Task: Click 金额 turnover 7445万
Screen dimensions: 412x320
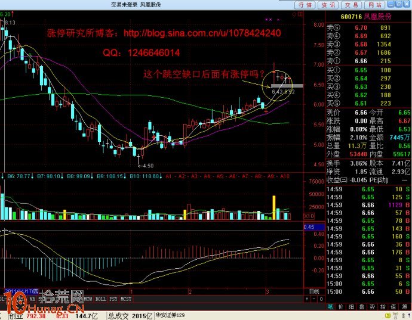Action: 400,138
